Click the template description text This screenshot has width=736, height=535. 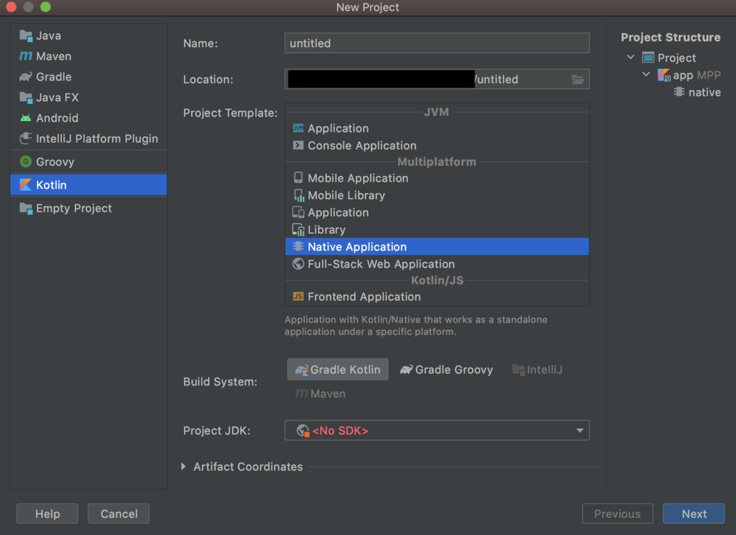click(416, 326)
